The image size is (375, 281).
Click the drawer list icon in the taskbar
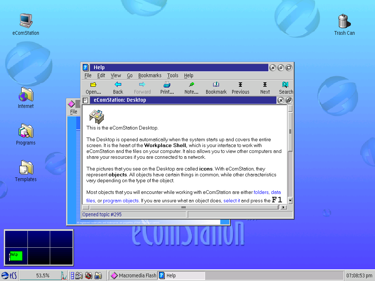72,276
